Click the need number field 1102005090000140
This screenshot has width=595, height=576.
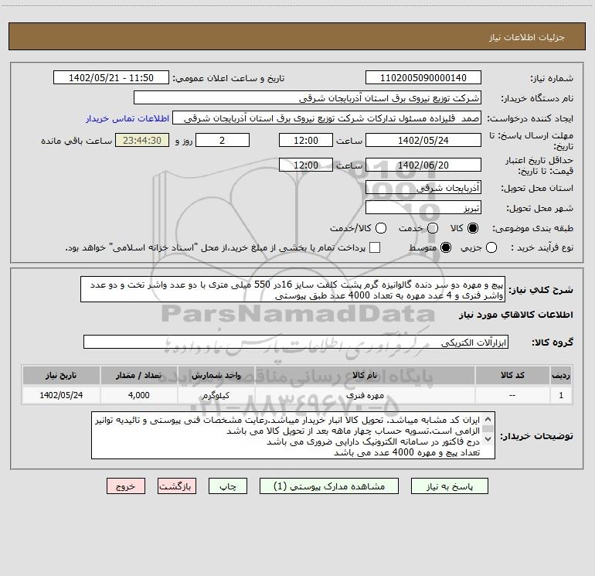click(x=423, y=78)
